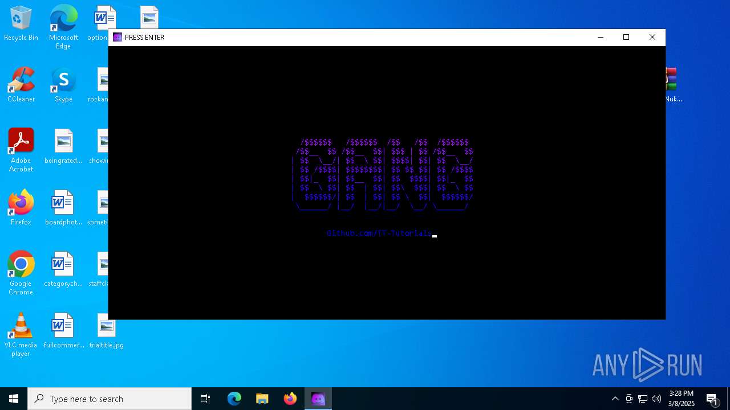Open Firefox desktop shortcut
This screenshot has height=410, width=730.
pyautogui.click(x=21, y=208)
